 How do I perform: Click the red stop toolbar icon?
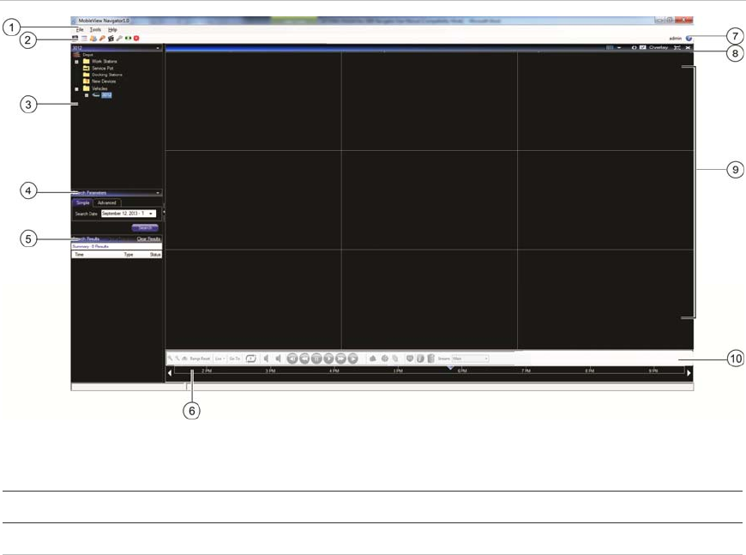click(x=136, y=38)
